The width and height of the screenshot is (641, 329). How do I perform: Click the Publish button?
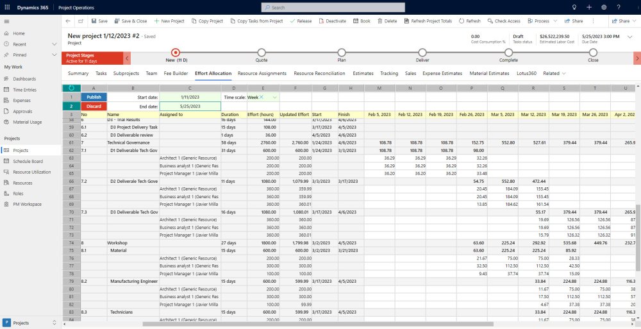(x=94, y=97)
